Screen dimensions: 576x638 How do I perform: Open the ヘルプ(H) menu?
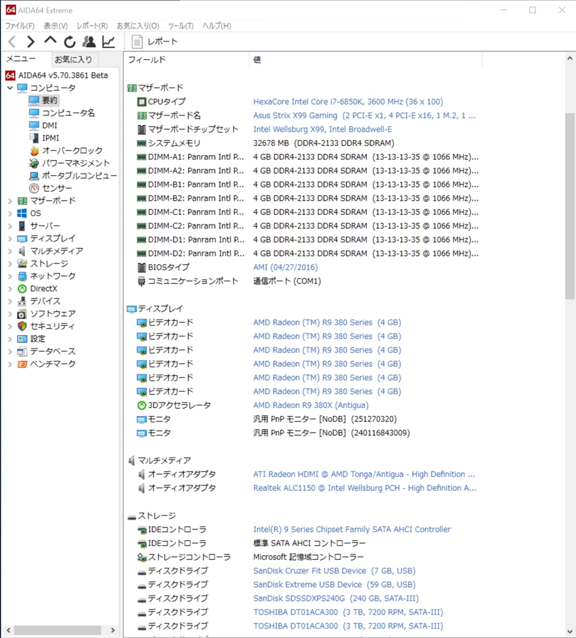tap(217, 26)
